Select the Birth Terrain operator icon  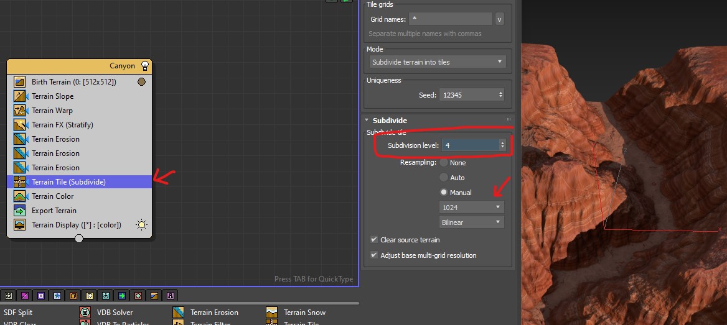(19, 82)
